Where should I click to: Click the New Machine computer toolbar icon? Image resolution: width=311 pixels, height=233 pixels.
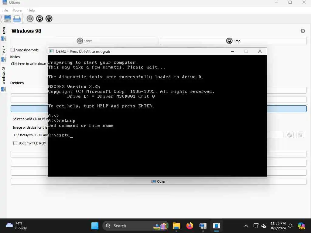(8, 19)
